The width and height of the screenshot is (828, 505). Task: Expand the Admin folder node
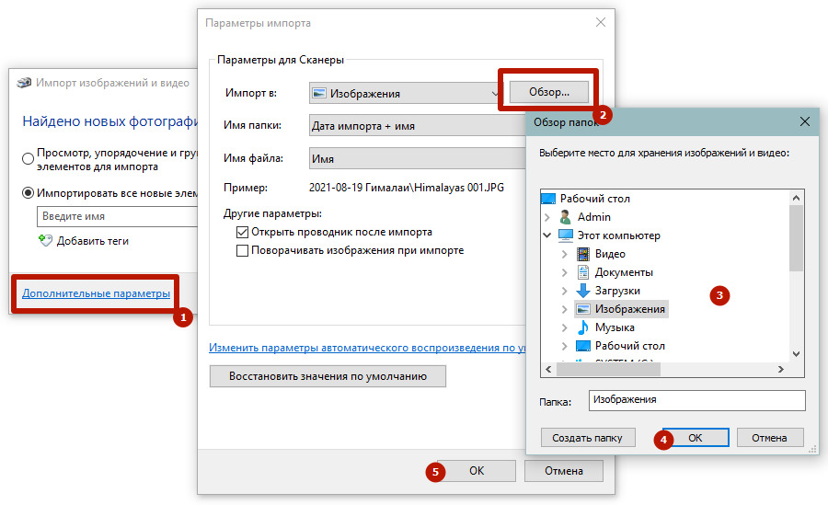[x=548, y=217]
